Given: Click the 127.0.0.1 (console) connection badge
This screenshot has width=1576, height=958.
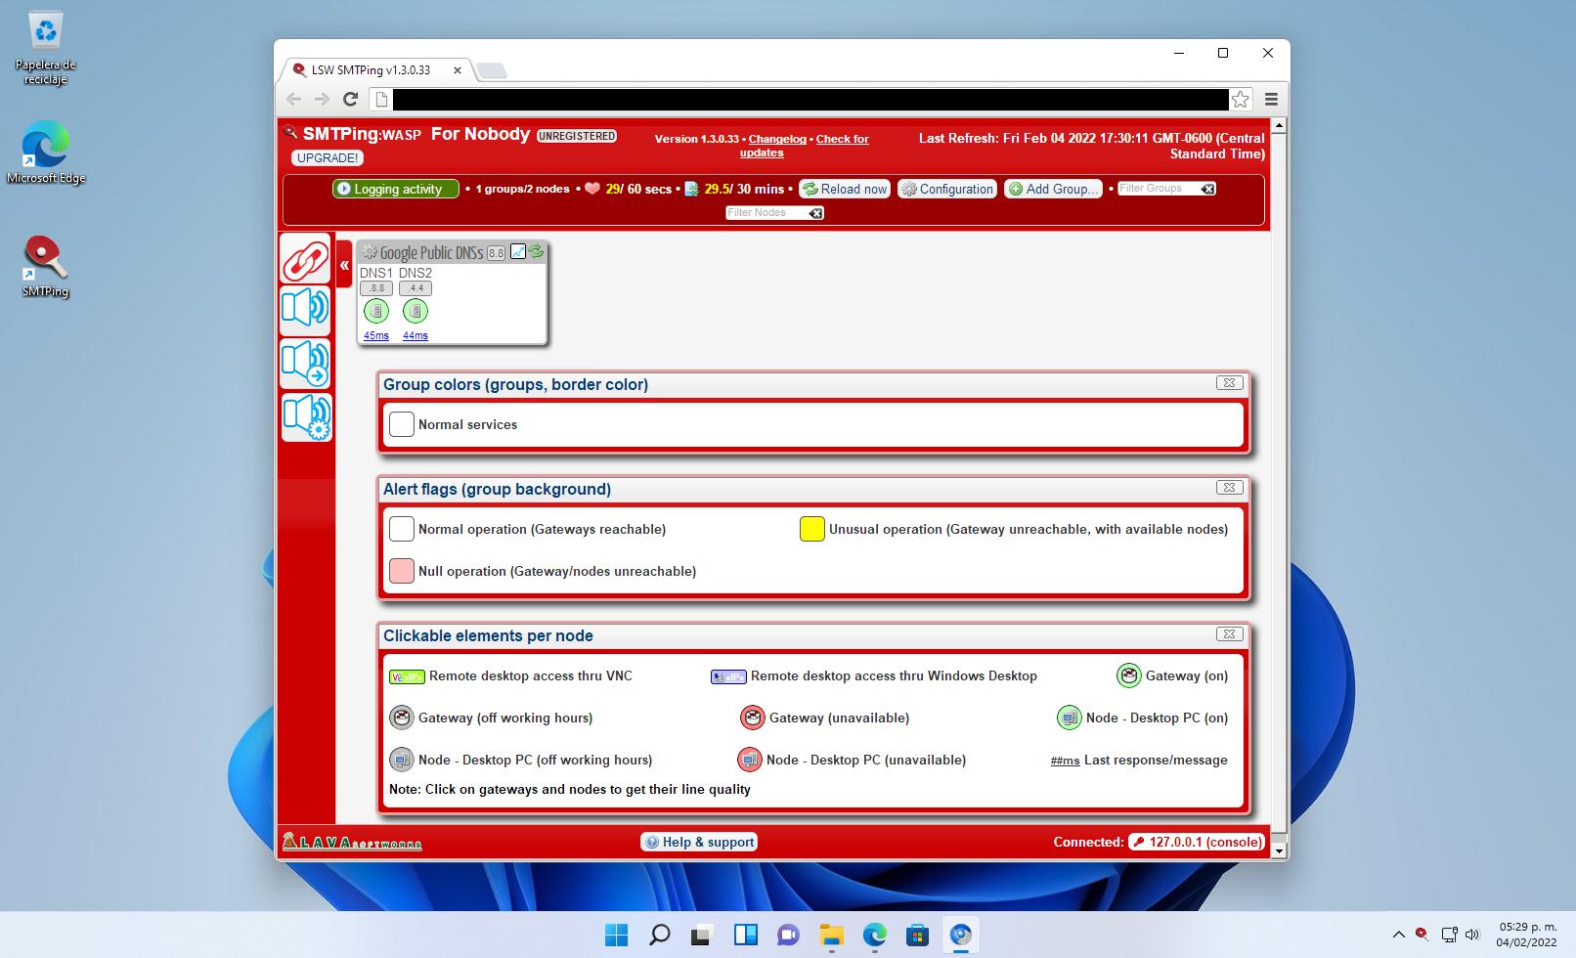Looking at the screenshot, I should (x=1197, y=842).
